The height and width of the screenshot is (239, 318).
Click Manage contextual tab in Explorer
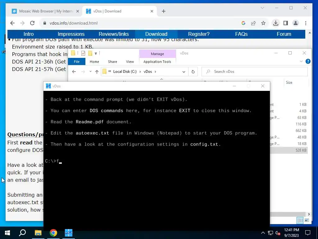pyautogui.click(x=157, y=54)
